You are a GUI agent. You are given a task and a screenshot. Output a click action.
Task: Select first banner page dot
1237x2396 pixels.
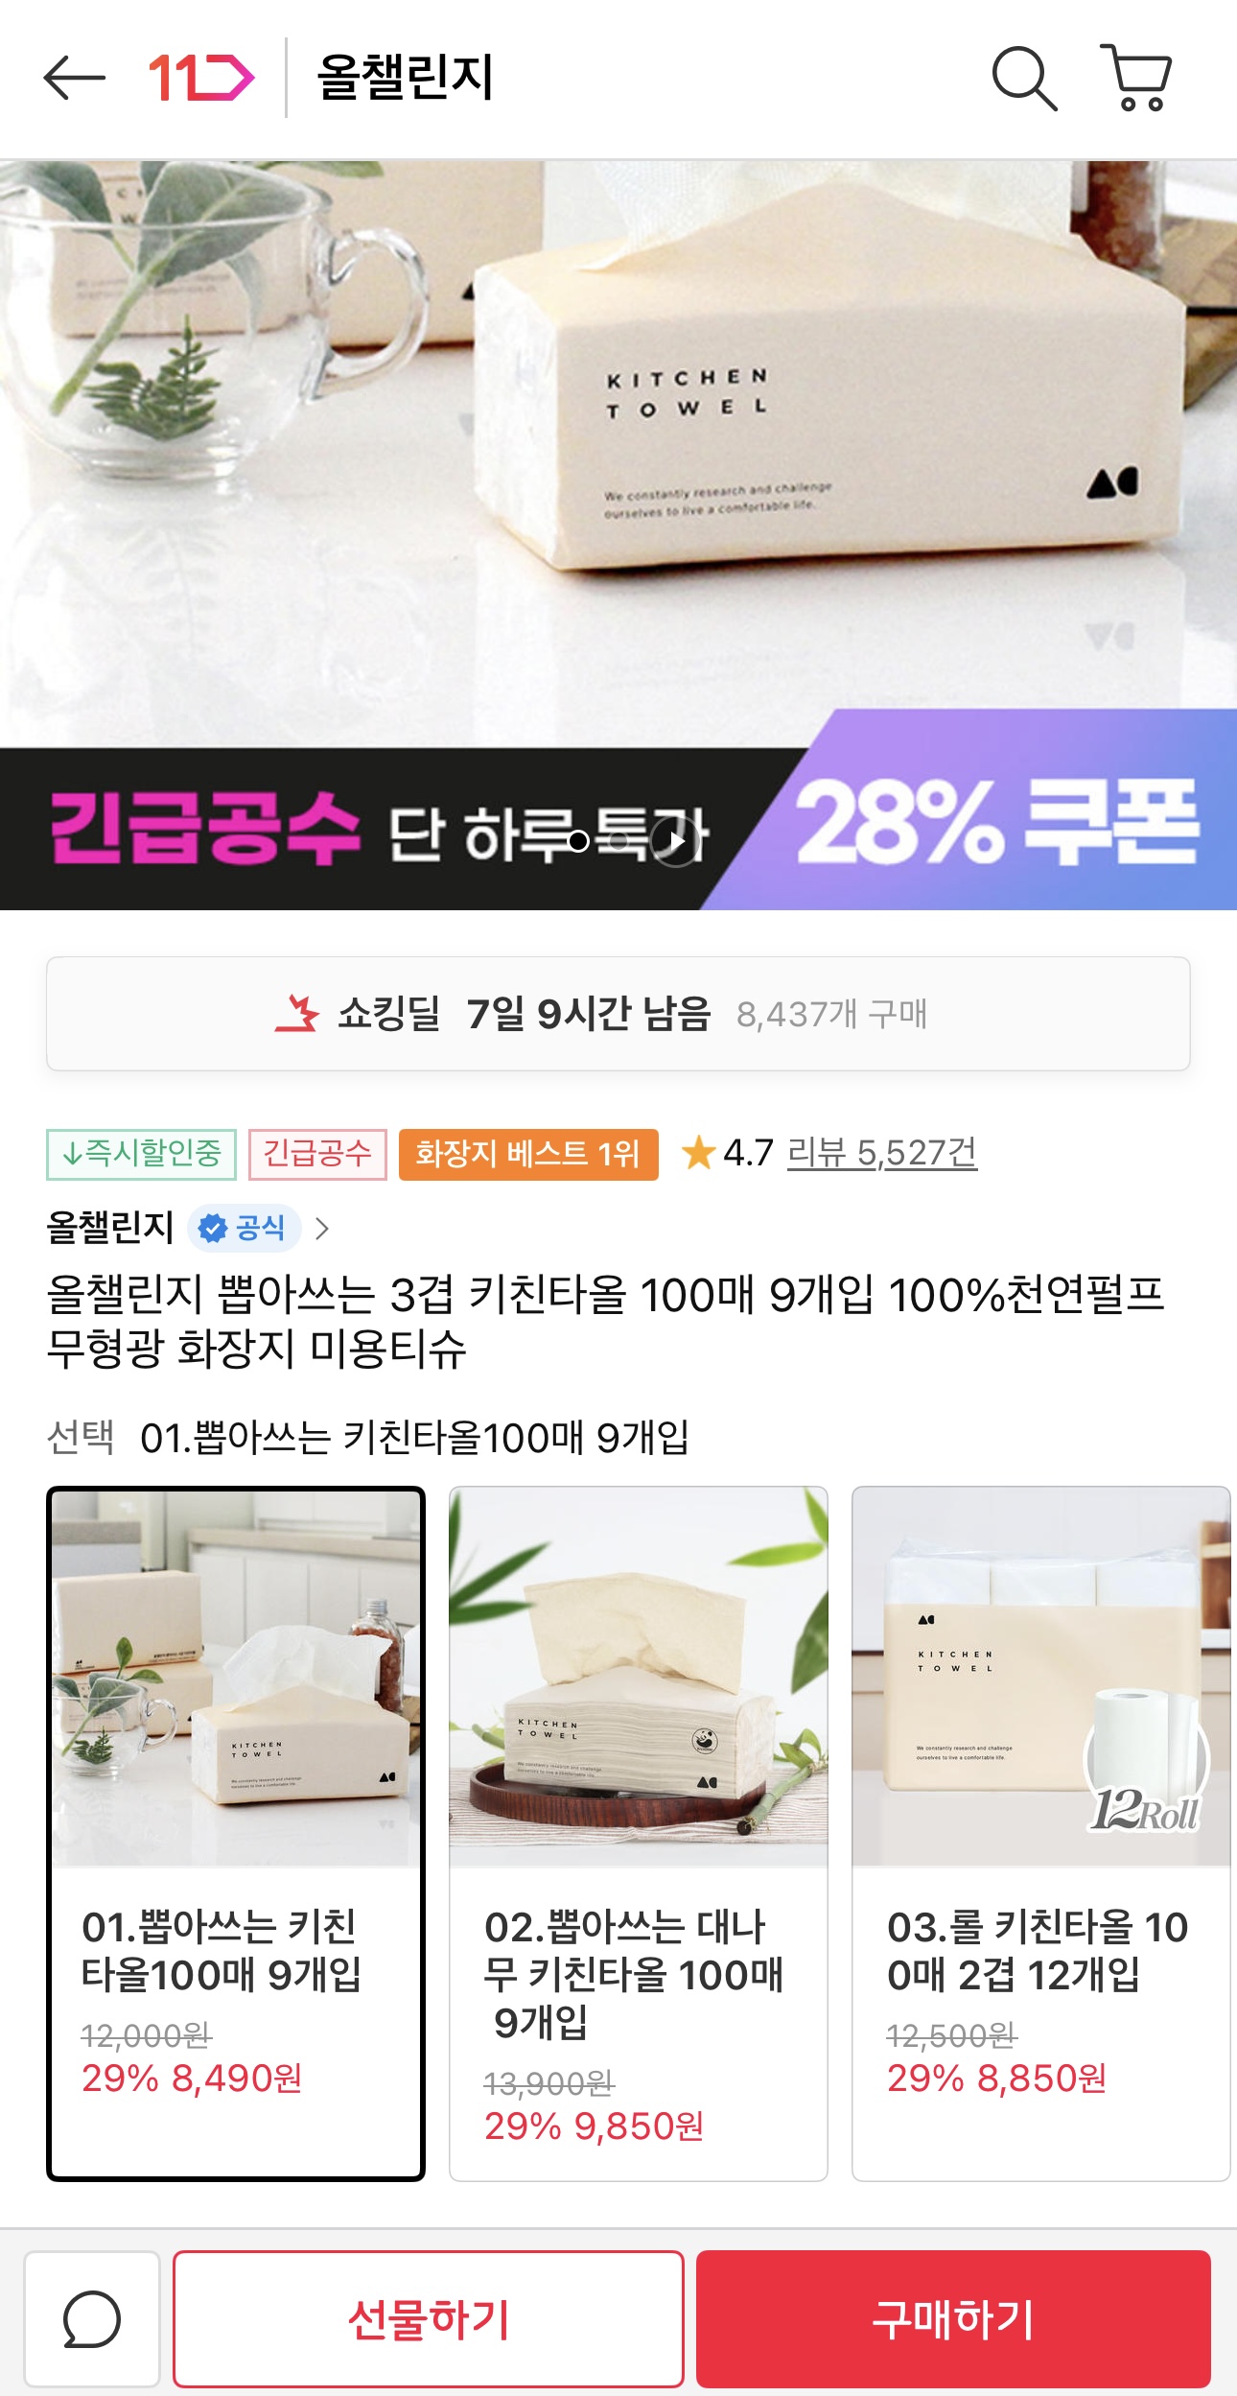(578, 841)
